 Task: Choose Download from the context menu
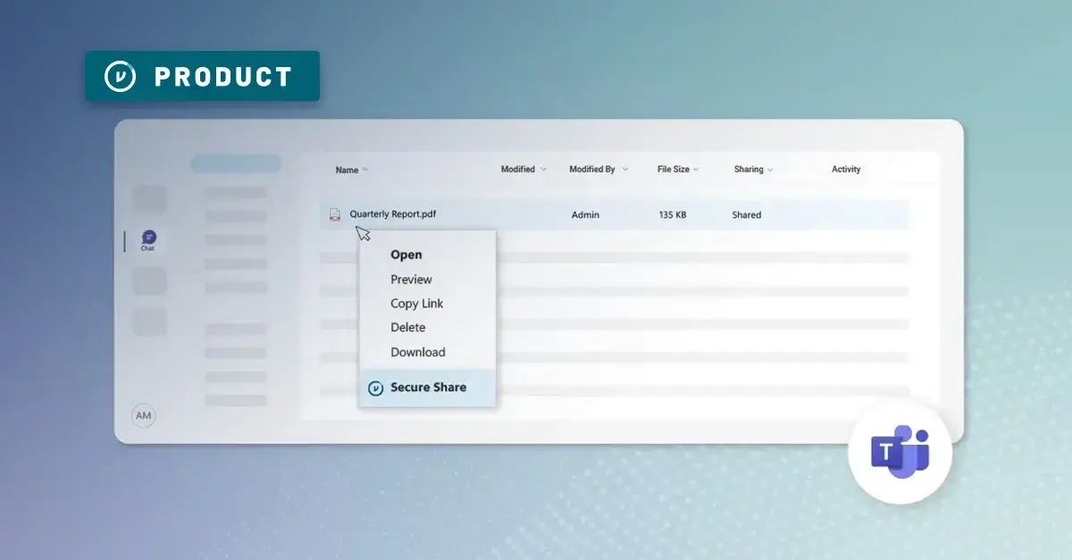coord(417,352)
